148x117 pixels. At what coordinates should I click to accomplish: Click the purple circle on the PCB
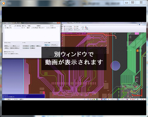(x=115, y=66)
